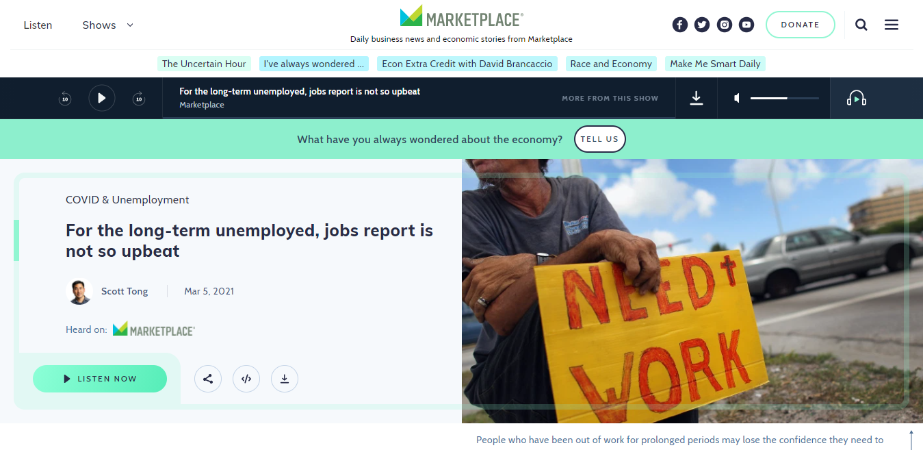Download episode from the player bar
Viewport: 923px width, 450px height.
(697, 99)
